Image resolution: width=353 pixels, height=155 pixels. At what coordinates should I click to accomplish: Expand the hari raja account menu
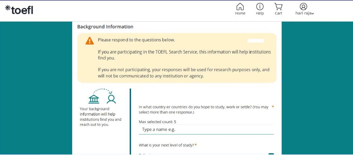tap(305, 13)
